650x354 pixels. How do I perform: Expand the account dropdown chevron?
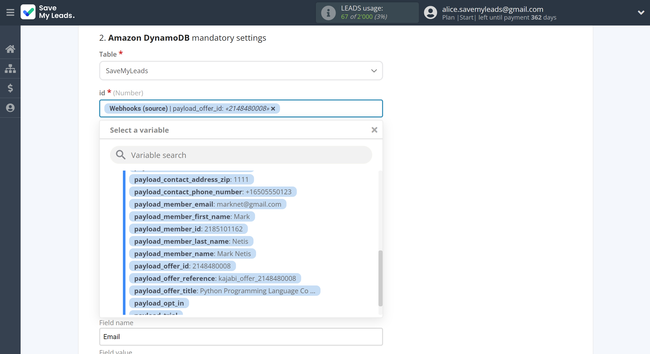[641, 12]
